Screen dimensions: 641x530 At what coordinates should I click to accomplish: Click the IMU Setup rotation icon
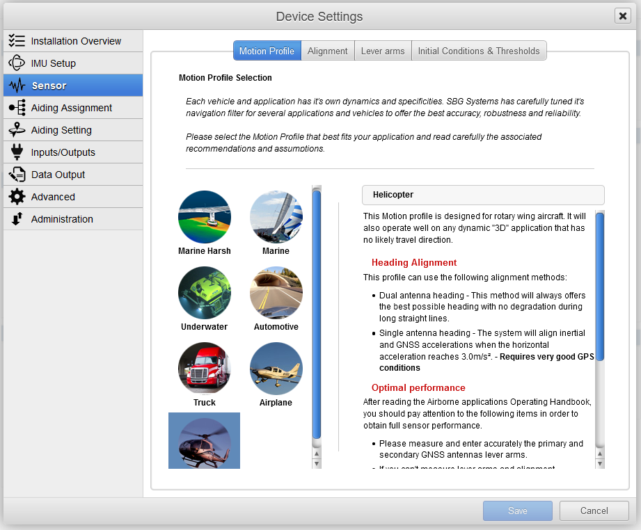tap(17, 63)
